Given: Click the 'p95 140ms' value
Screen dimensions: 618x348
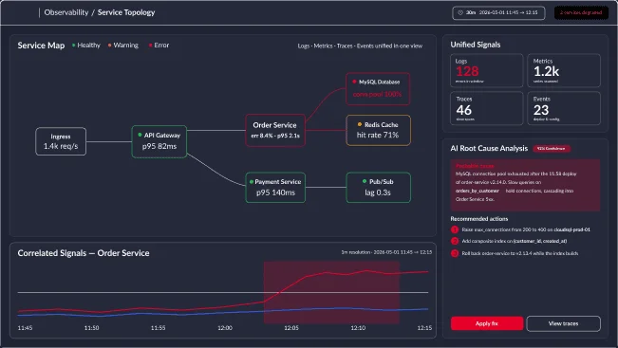Looking at the screenshot, I should pos(275,192).
